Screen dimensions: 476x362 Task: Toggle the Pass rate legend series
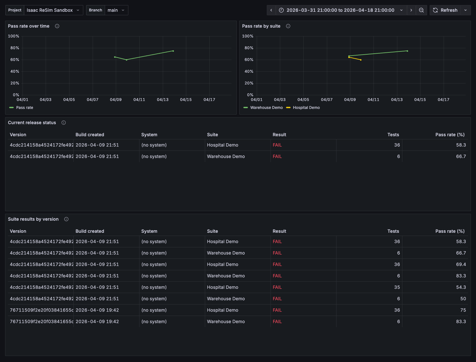coord(24,108)
